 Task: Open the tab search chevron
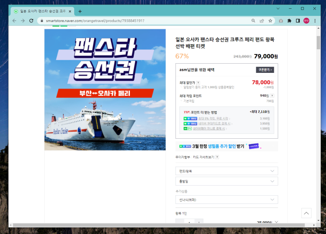[278, 8]
